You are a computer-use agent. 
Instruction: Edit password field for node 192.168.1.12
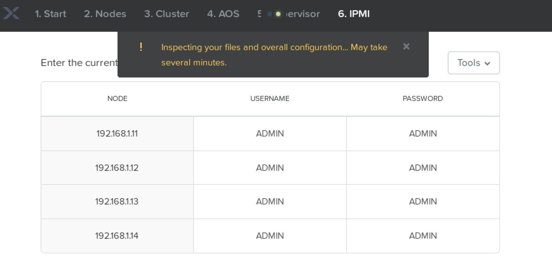423,168
